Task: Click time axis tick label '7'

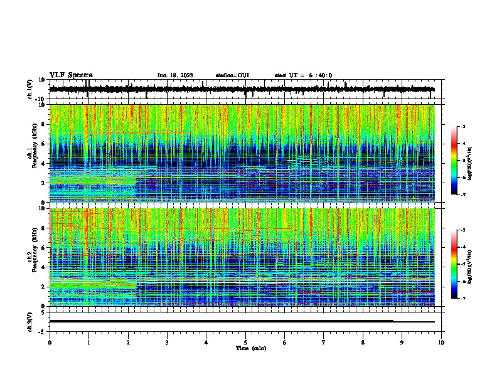Action: [x=324, y=343]
